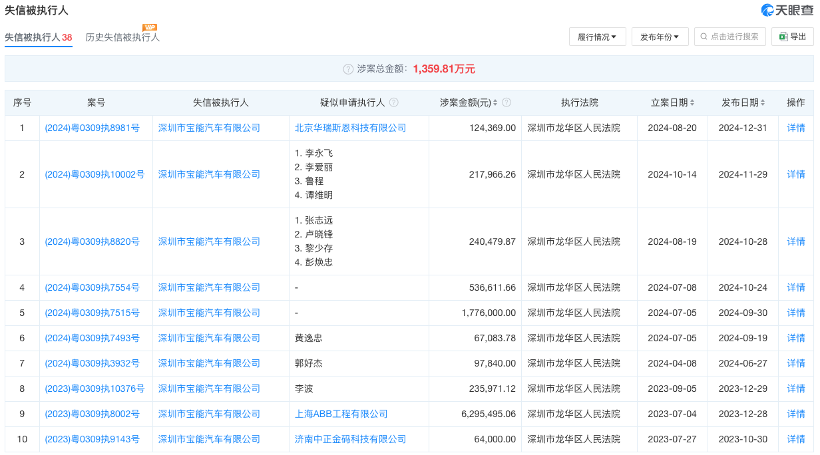Open 济南中正金码科技有限公司 company link
Image resolution: width=820 pixels, height=455 pixels.
(351, 439)
